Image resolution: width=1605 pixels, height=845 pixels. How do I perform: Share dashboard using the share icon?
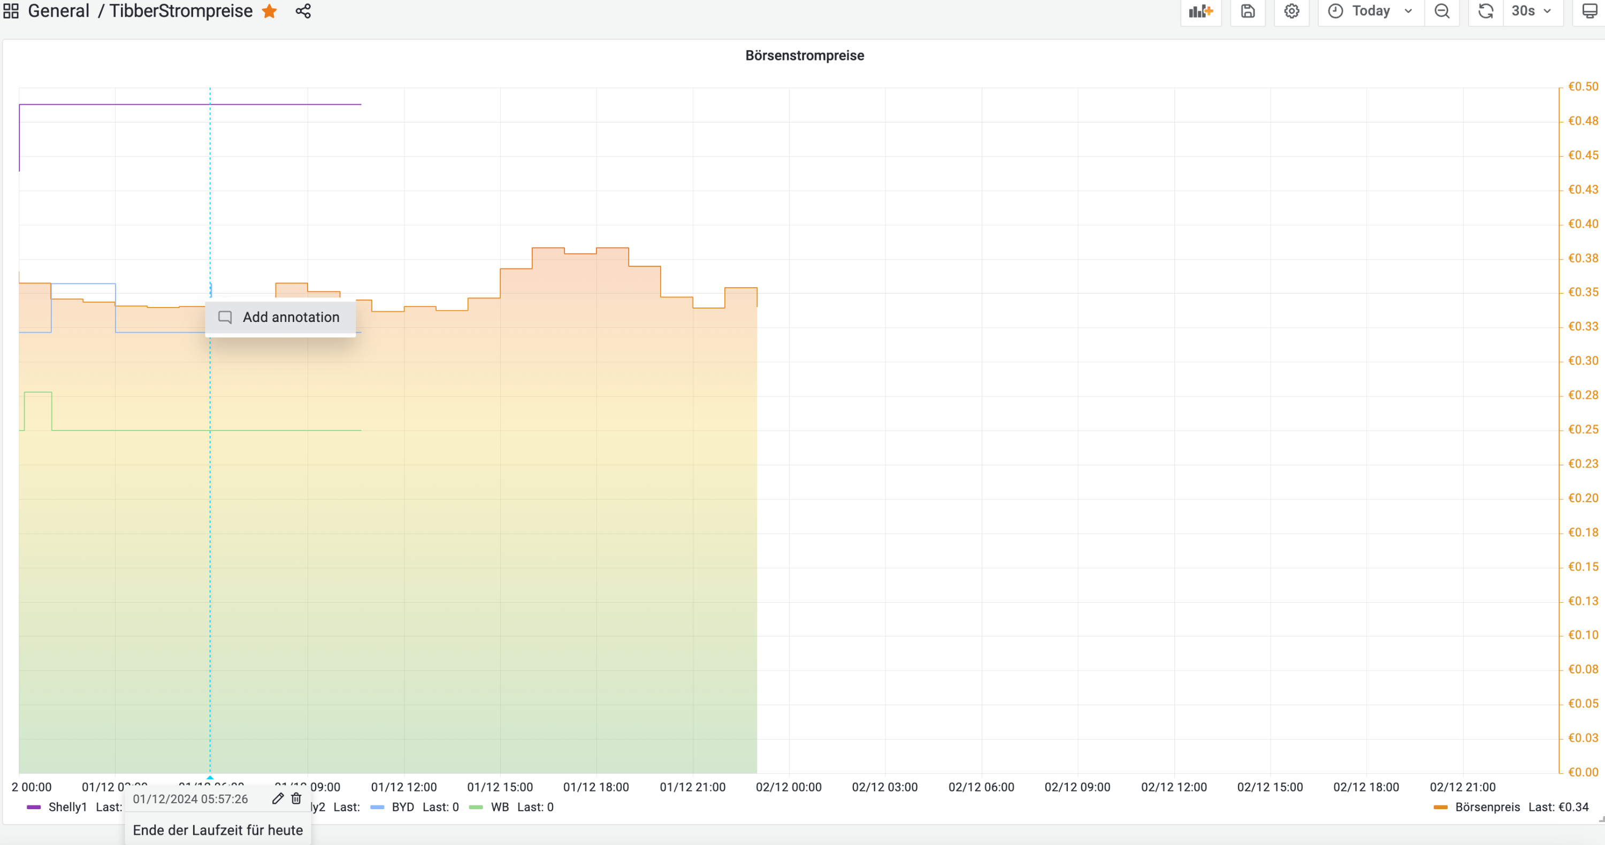pos(303,11)
